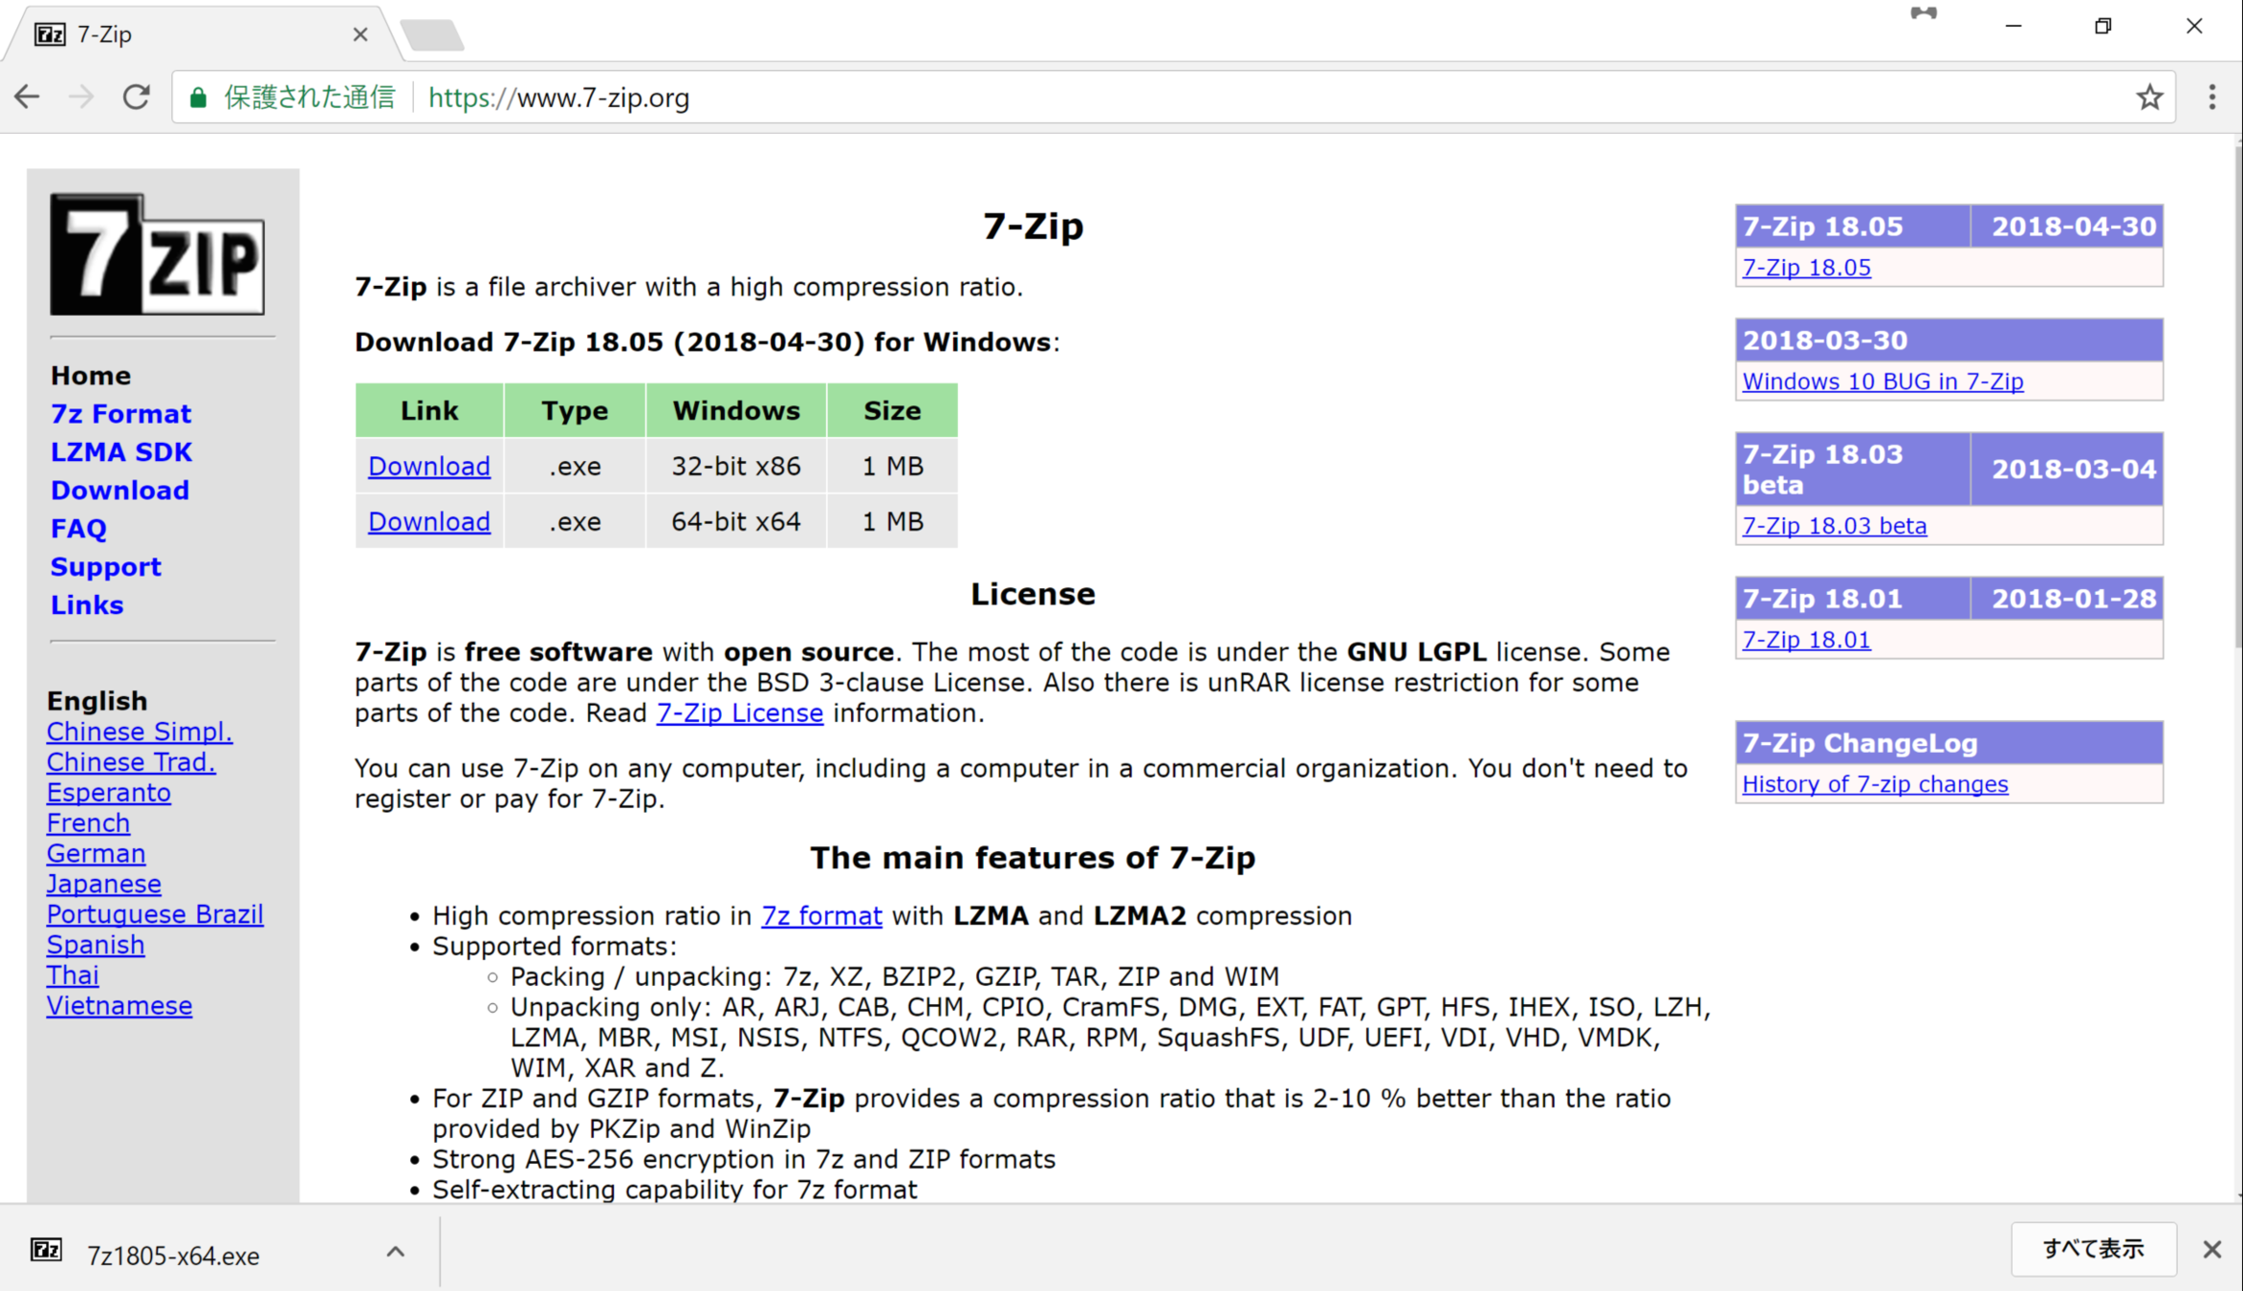Bookmark this page with star icon
Image resolution: width=2243 pixels, height=1291 pixels.
(x=2149, y=97)
